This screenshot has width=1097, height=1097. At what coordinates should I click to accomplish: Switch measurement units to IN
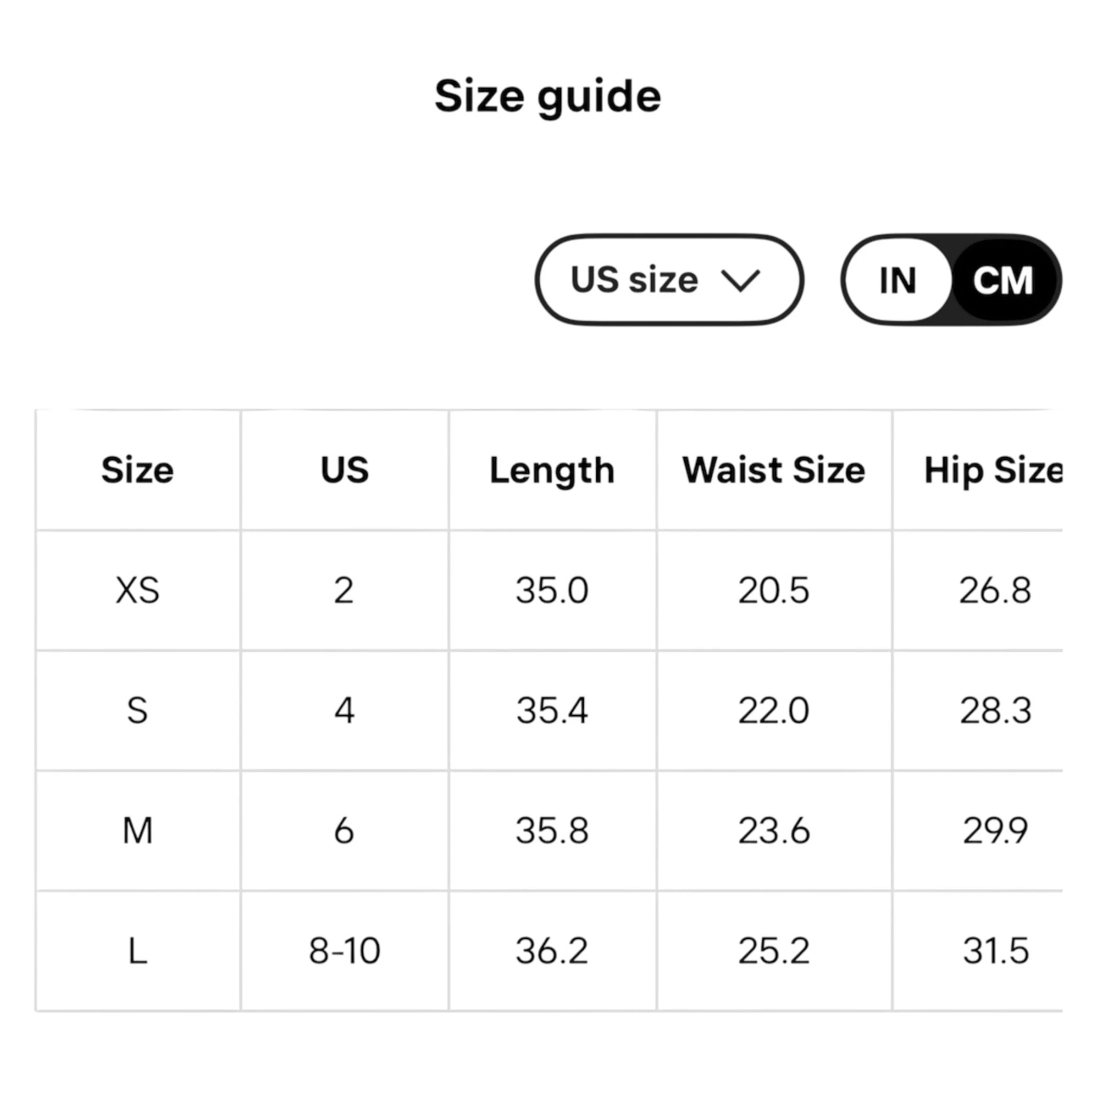coord(897,280)
